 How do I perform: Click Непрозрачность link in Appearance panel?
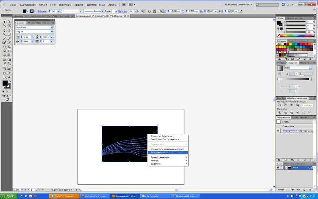(290, 131)
